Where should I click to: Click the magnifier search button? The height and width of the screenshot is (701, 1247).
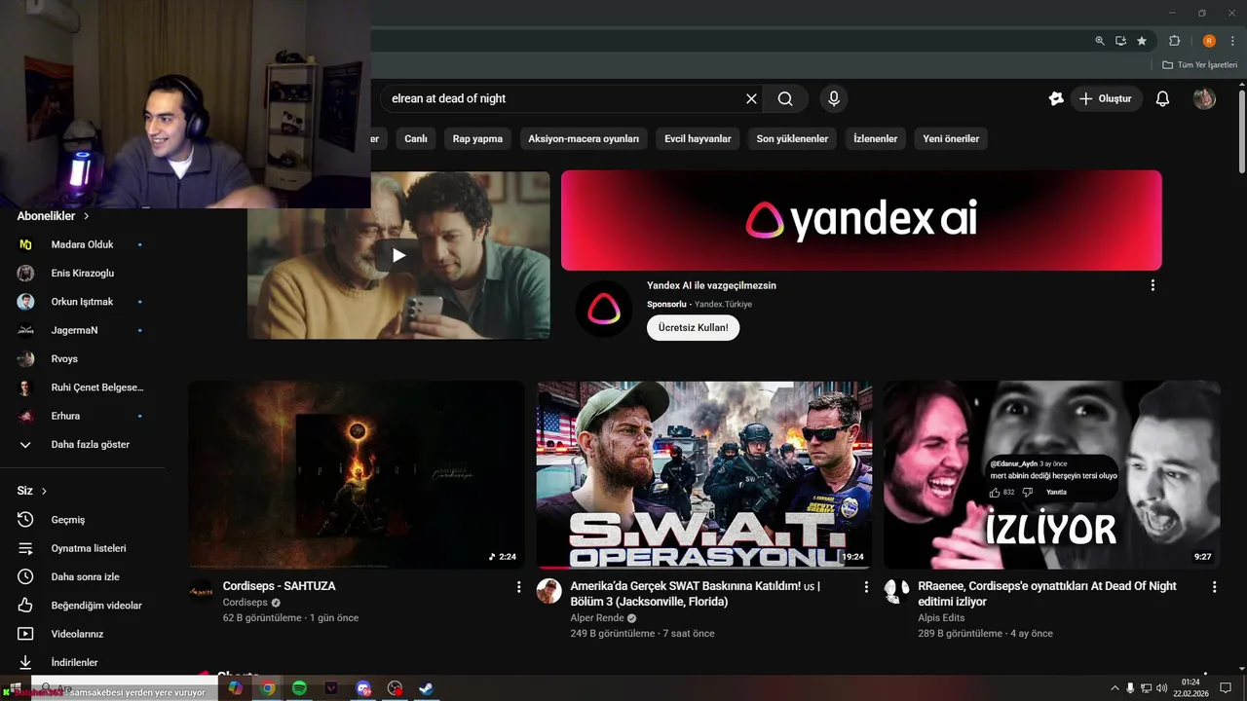(x=785, y=98)
